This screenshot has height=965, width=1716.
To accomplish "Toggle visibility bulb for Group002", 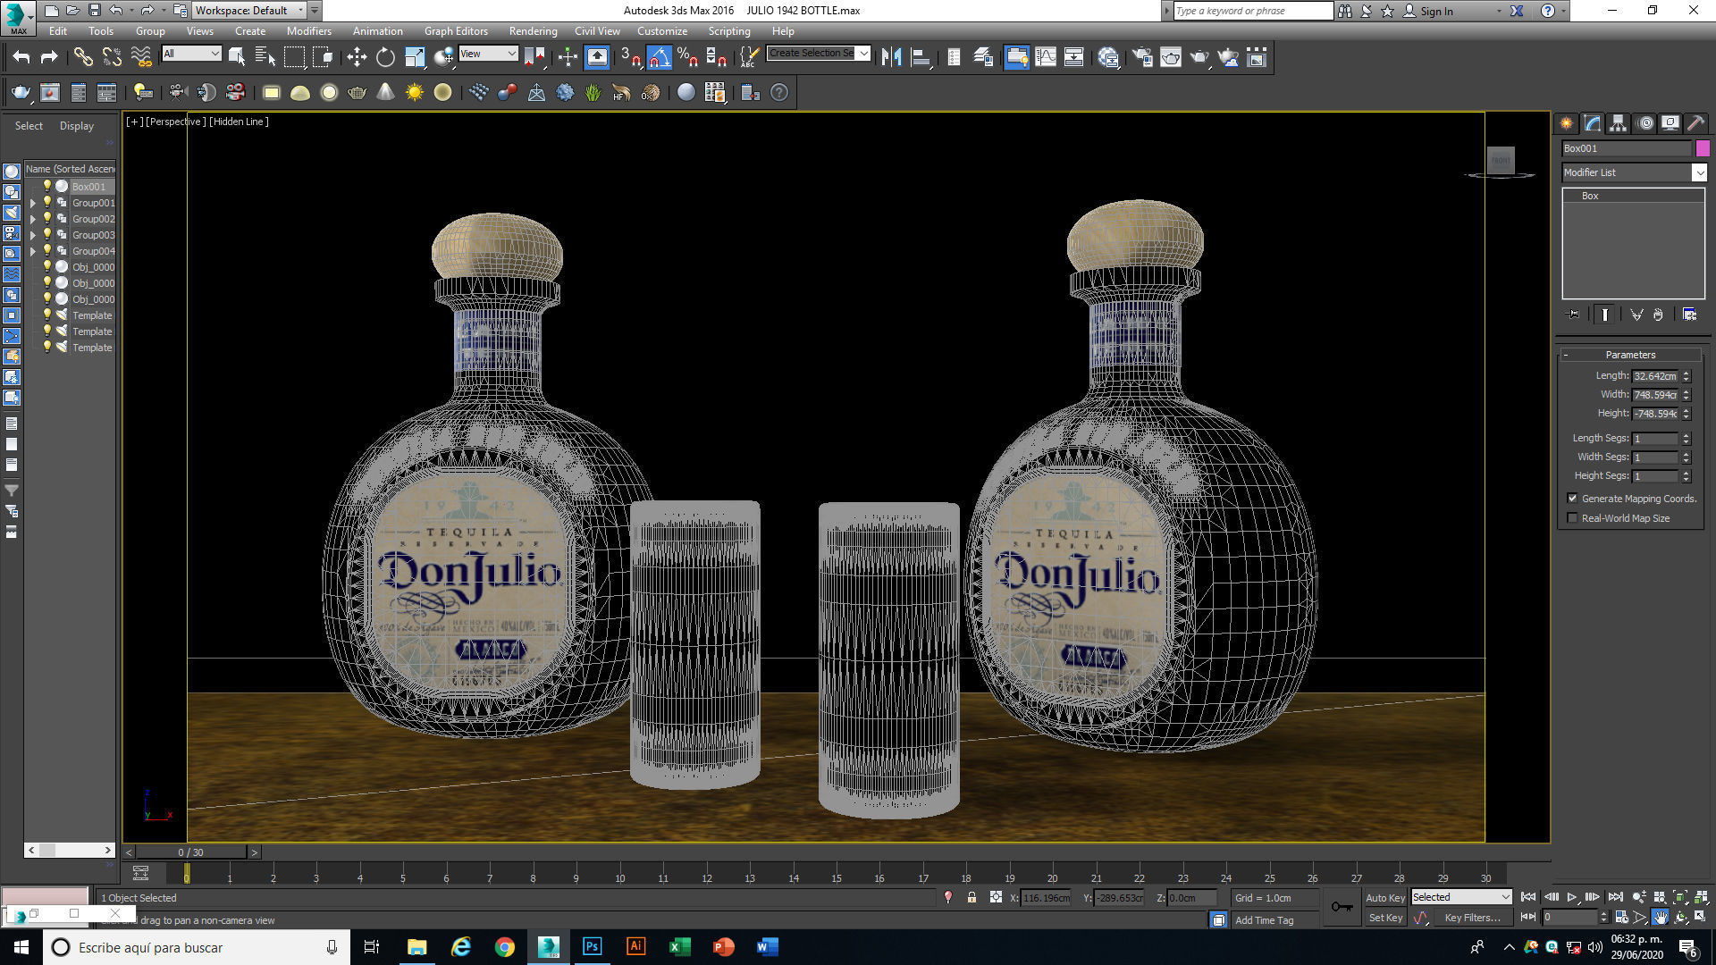I will 47,219.
